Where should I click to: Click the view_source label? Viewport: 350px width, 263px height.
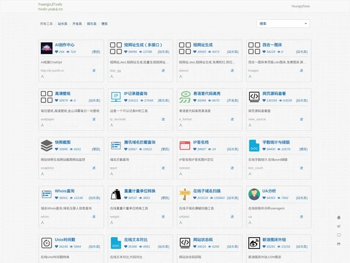[x=257, y=119]
